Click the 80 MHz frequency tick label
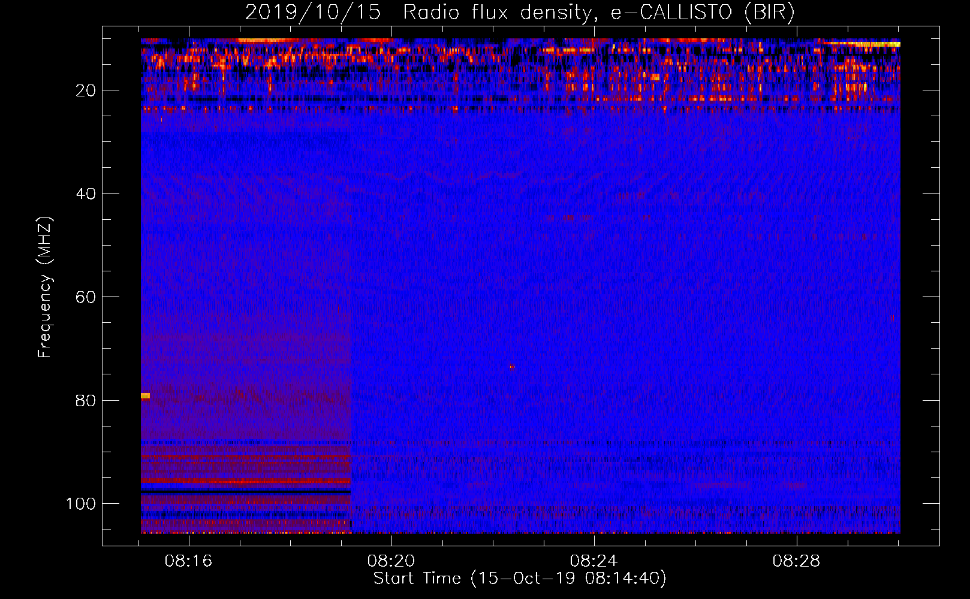970x599 pixels. tap(86, 401)
